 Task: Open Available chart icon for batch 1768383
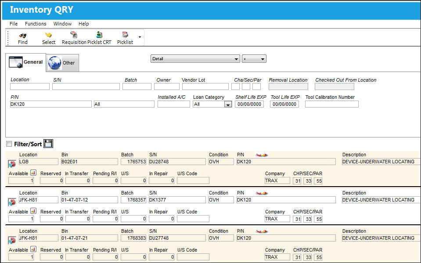pyautogui.click(x=33, y=249)
